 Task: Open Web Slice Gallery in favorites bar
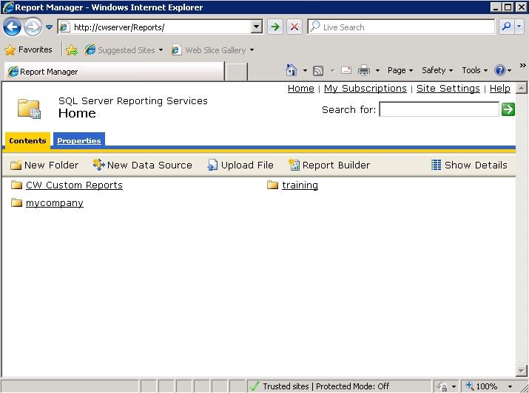point(213,50)
